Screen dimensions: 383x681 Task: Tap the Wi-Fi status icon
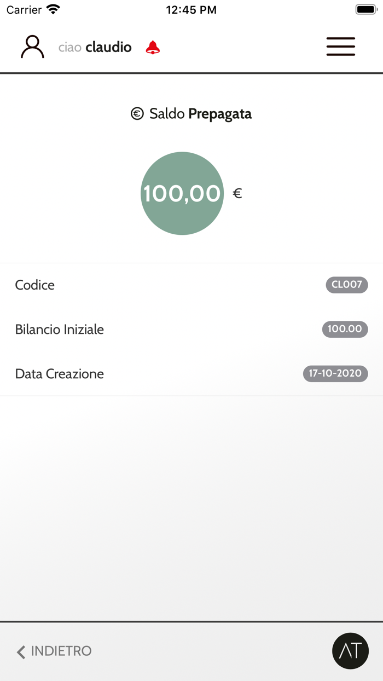click(x=53, y=9)
